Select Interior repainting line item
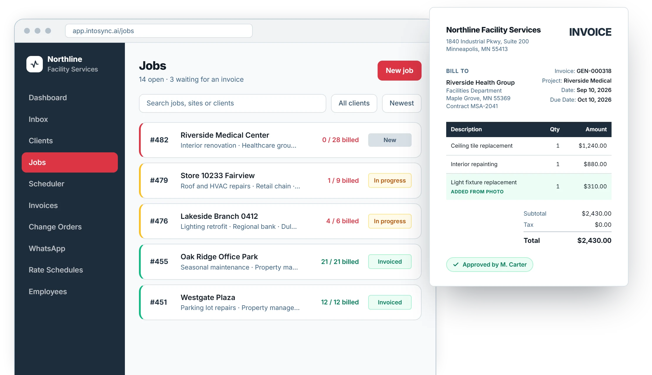The width and height of the screenshot is (652, 375). pyautogui.click(x=529, y=164)
